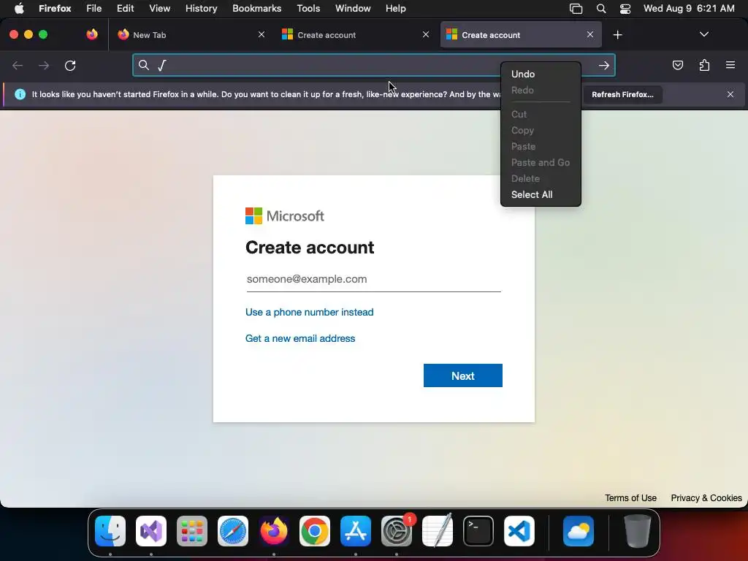Viewport: 748px width, 561px height.
Task: Click the info icon in the notification bar
Action: (x=20, y=94)
